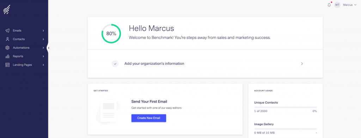Open the Reports menu item
Viewport: 361px width, 138px height.
(24, 56)
